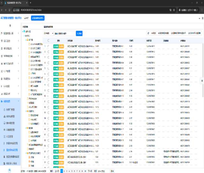Expand the chevron beside the GIS menu item
Screen dimensions: 204x173
18,86
